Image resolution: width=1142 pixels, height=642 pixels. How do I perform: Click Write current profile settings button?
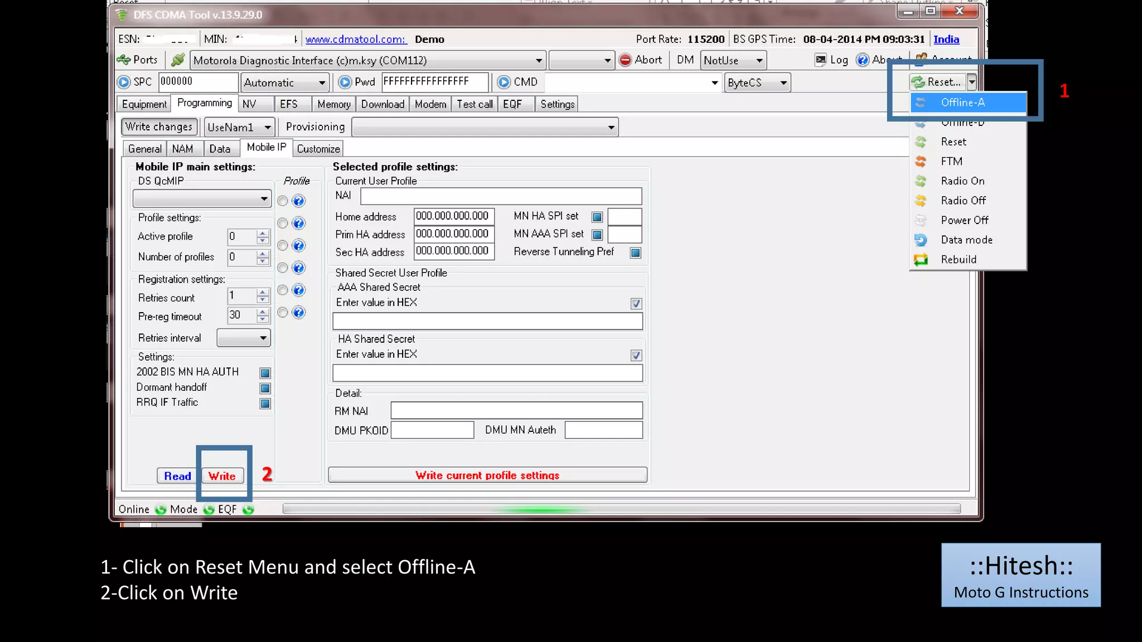[487, 475]
